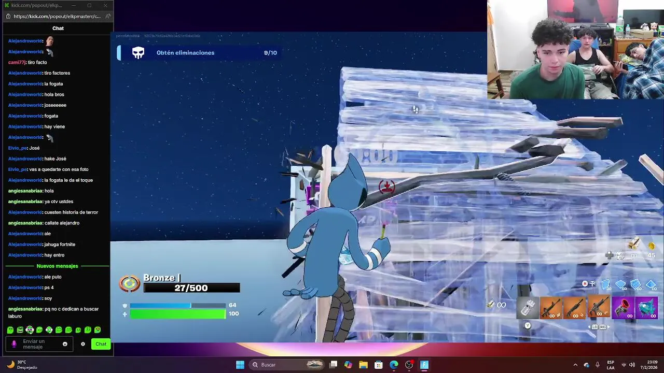Jump to Nuevos mensajes divider
The image size is (664, 373).
point(57,266)
